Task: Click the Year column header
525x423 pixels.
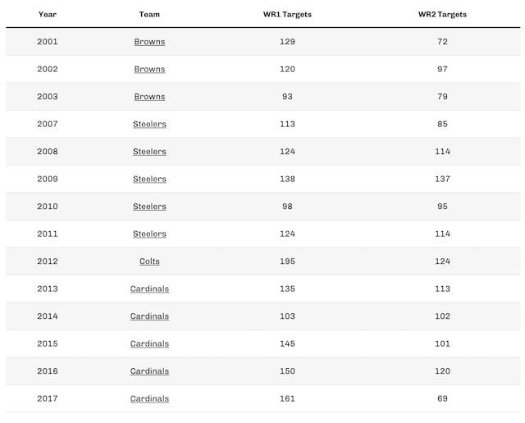Action: (47, 15)
